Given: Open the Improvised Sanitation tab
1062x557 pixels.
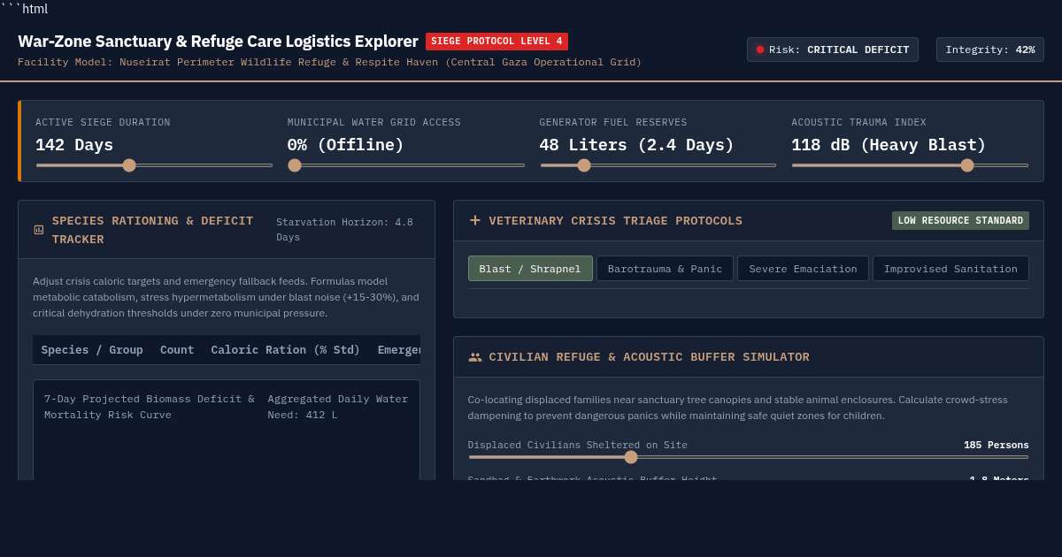Looking at the screenshot, I should tap(950, 269).
